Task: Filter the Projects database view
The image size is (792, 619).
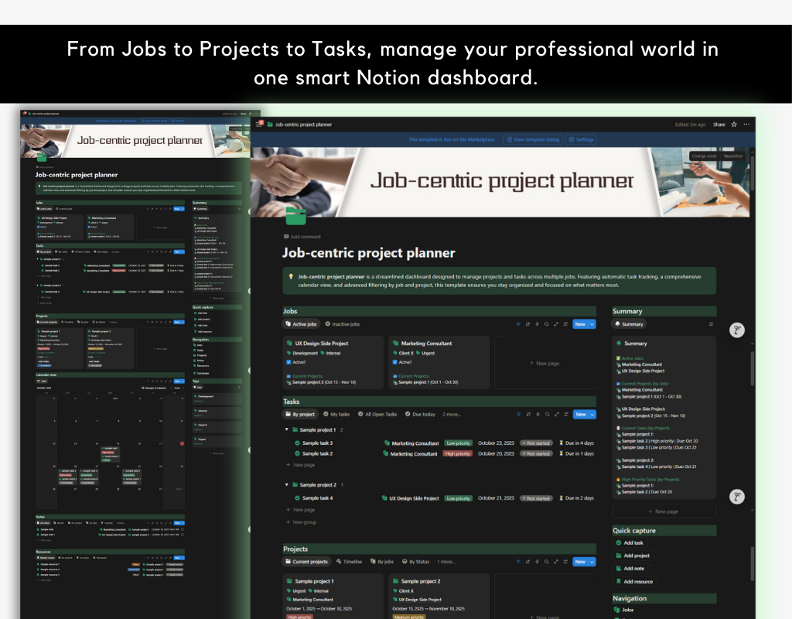Action: pos(518,562)
